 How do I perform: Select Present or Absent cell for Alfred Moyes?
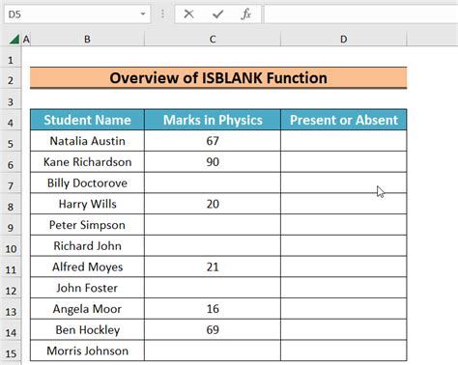click(x=344, y=267)
